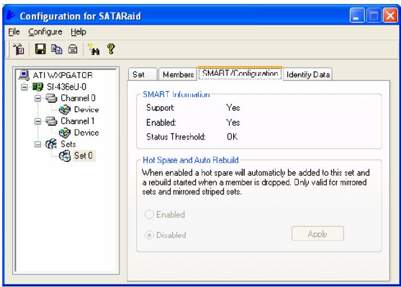Click the Sets group icon

51,144
